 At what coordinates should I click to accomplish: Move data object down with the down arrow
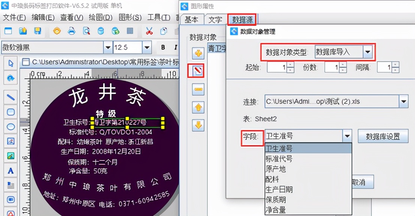coord(198,125)
